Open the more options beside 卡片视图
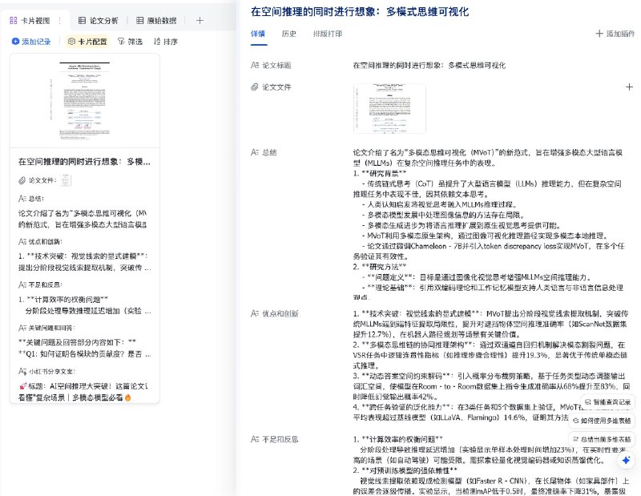The image size is (641, 496). click(x=59, y=21)
